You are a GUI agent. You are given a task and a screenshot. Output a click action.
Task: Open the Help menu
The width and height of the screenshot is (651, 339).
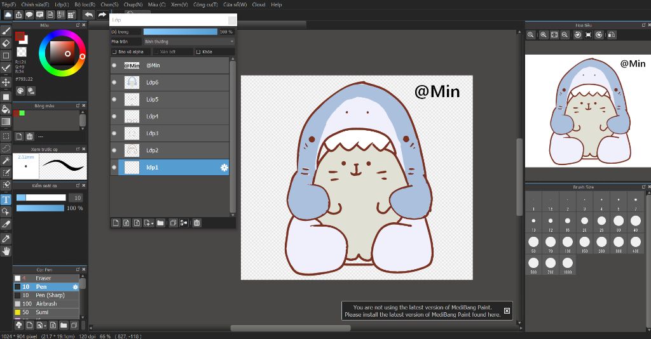tap(277, 4)
